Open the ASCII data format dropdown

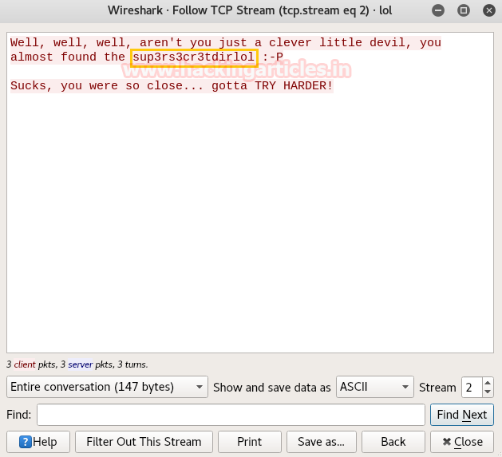[x=375, y=387]
